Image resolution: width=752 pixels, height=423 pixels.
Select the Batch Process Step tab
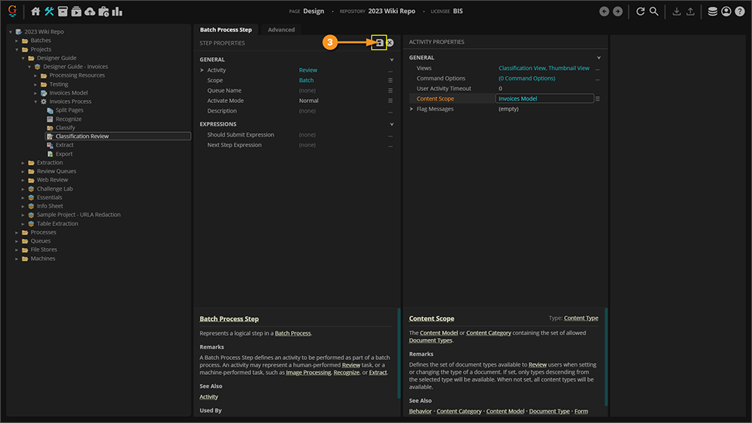(226, 29)
